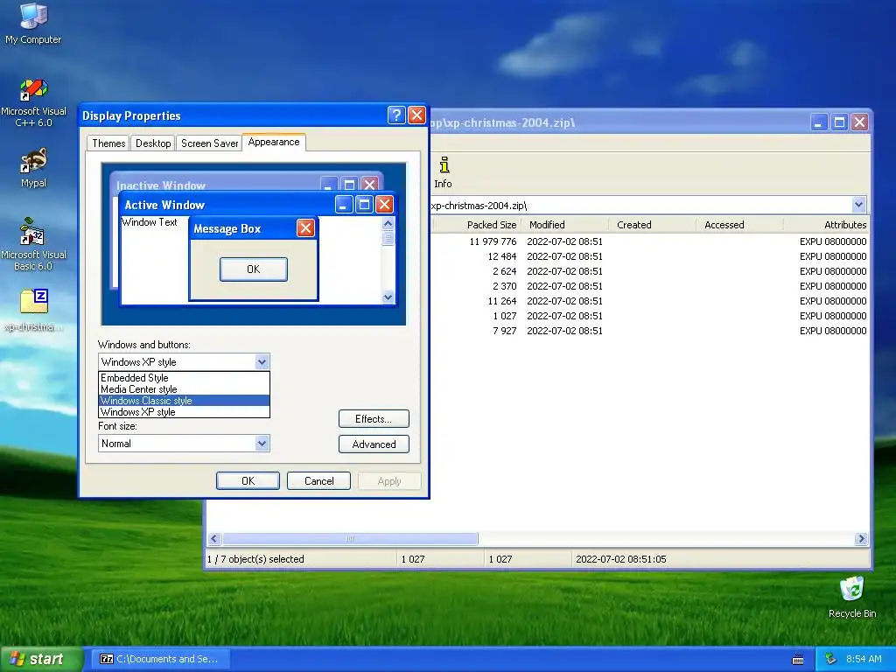Confirm Display Properties with OK
The image size is (896, 672).
pos(248,481)
